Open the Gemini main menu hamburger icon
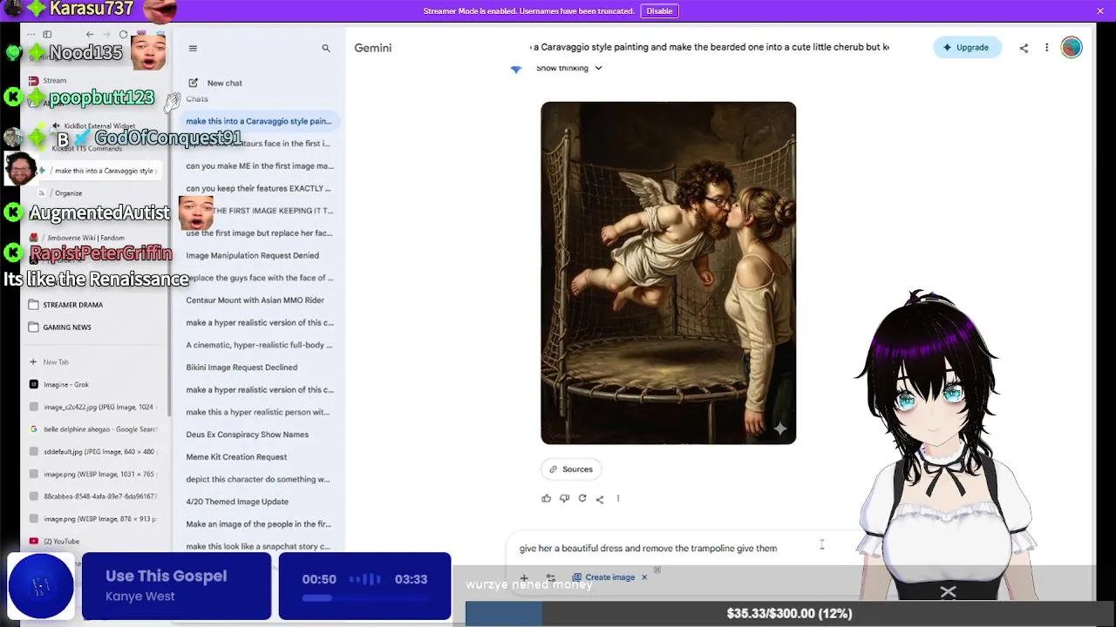The width and height of the screenshot is (1116, 627). (x=193, y=48)
